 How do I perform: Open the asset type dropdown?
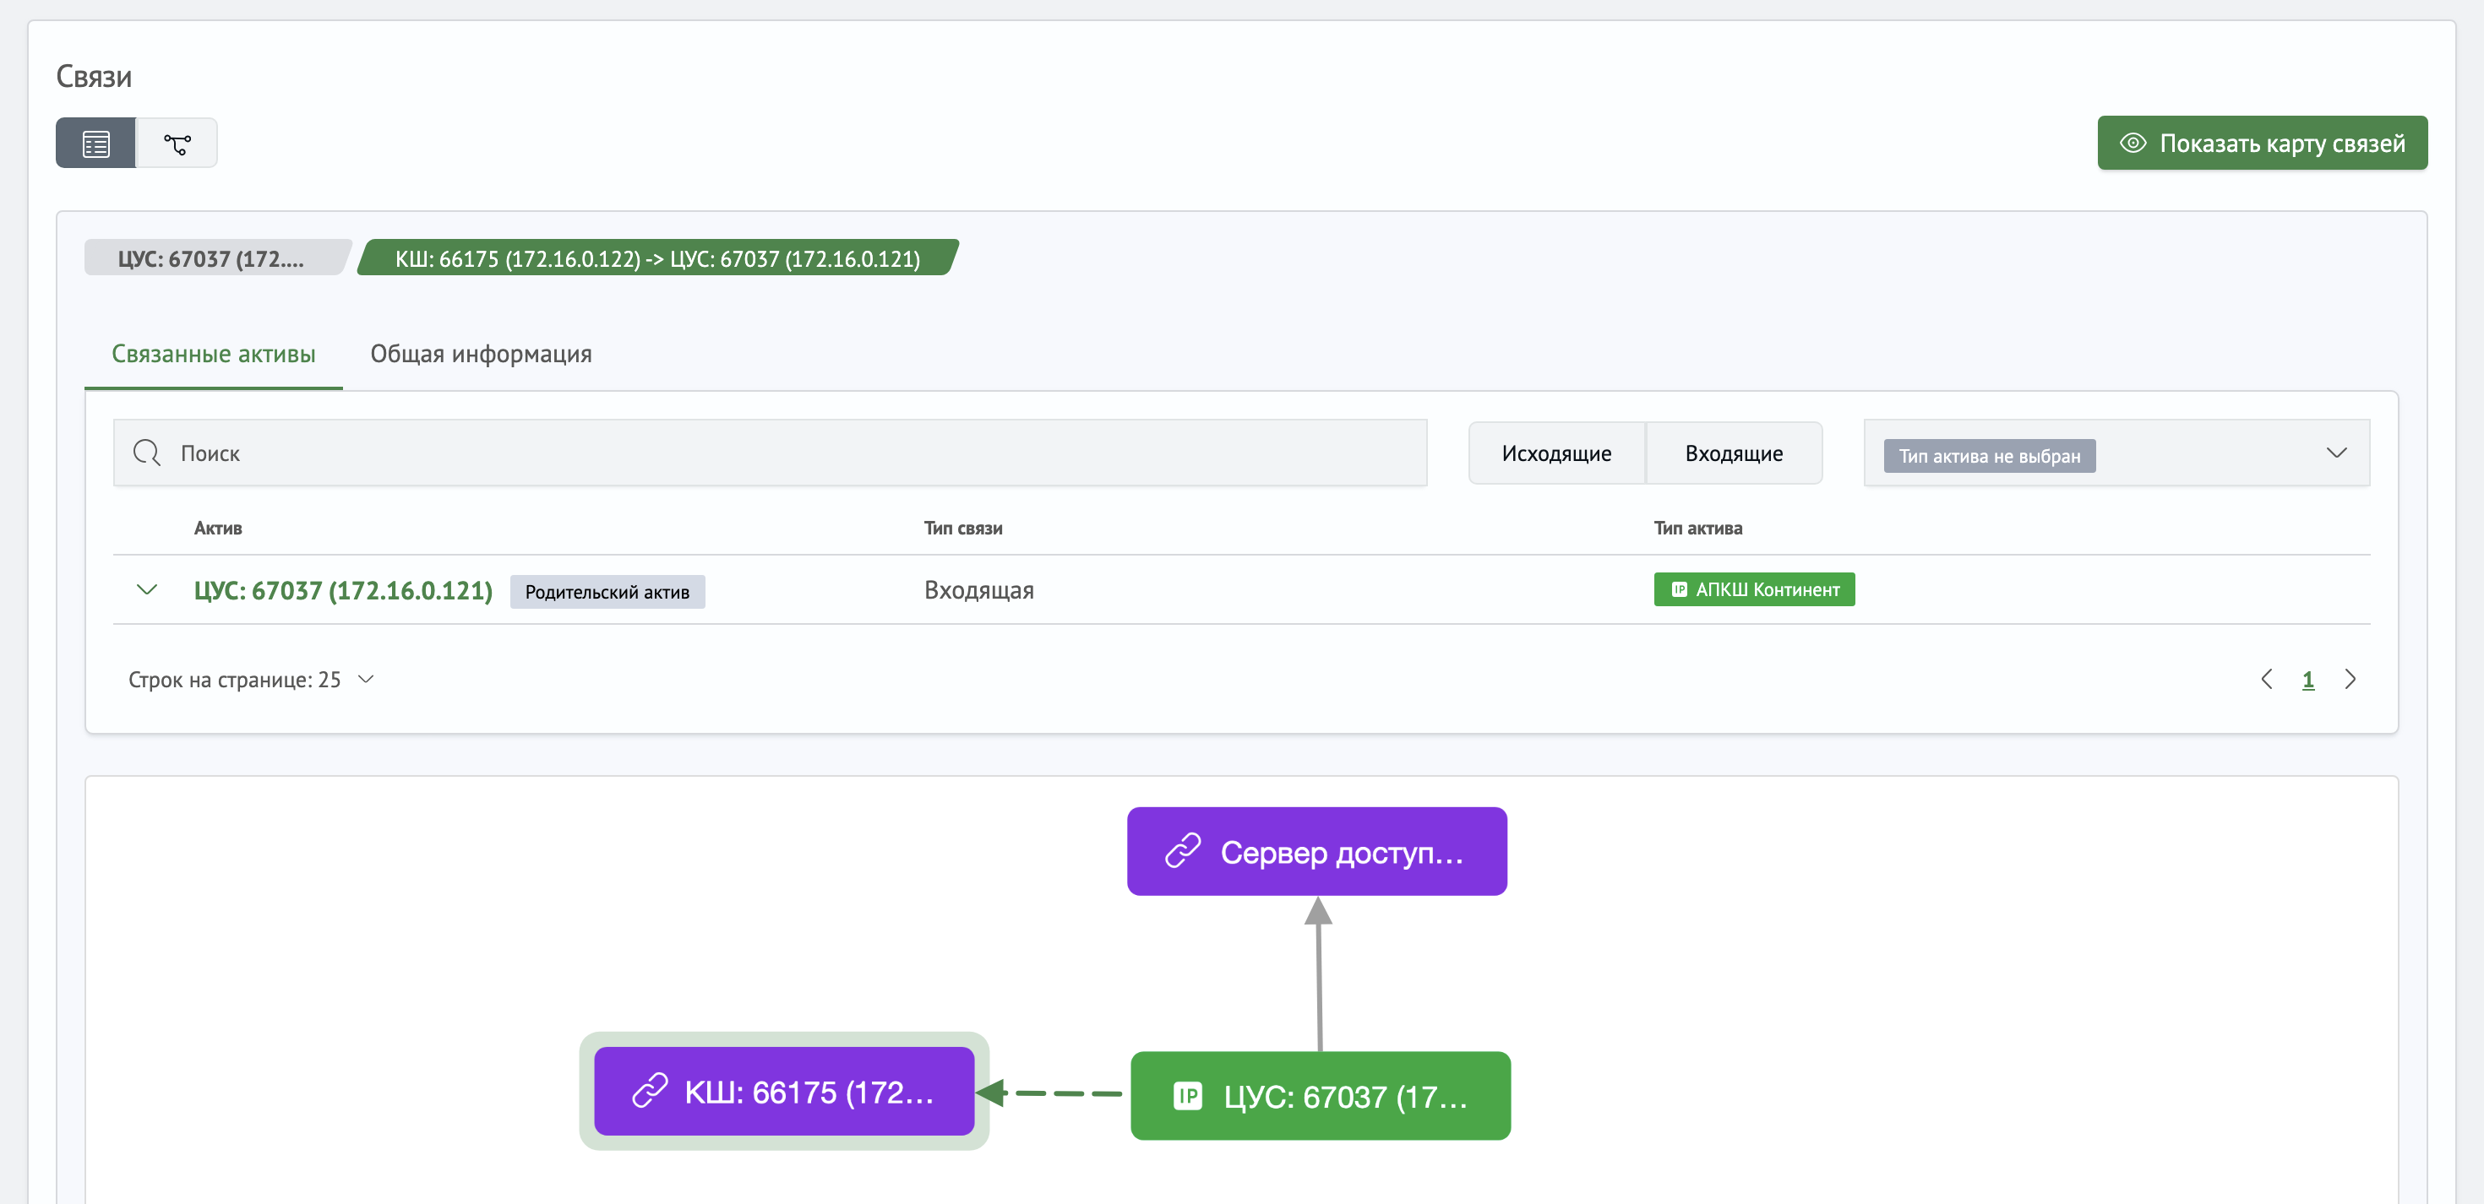tap(2335, 453)
